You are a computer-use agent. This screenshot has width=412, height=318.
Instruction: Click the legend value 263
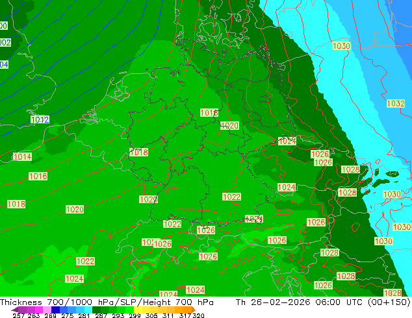pyautogui.click(x=34, y=315)
